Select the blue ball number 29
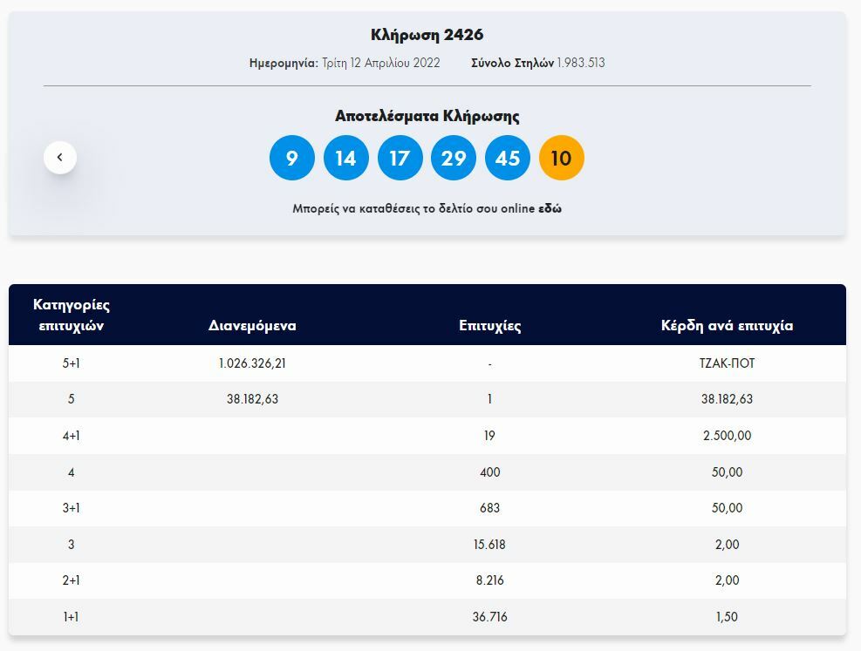The width and height of the screenshot is (861, 651). pos(454,158)
